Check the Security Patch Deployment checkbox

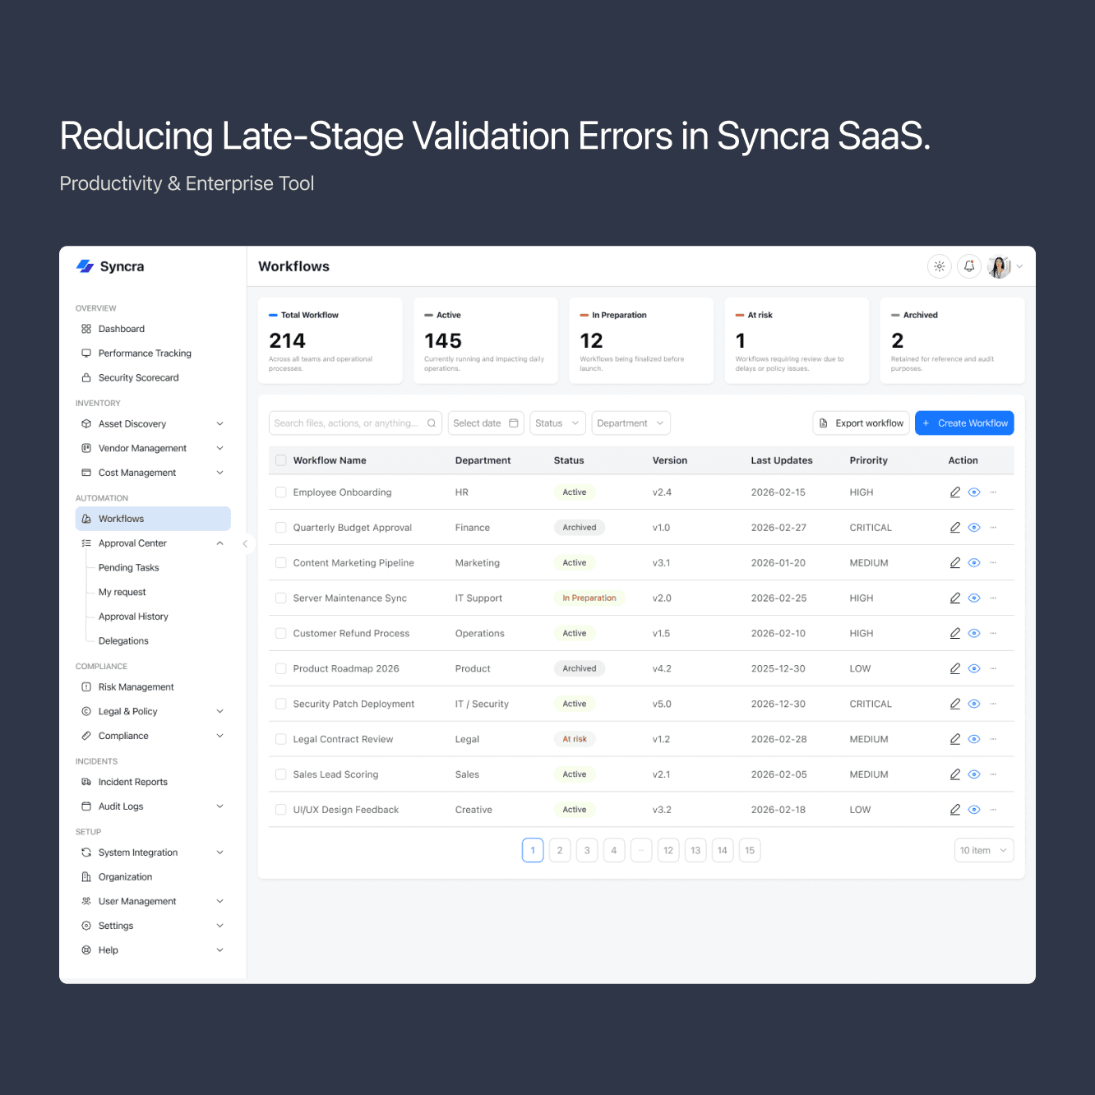coord(281,705)
